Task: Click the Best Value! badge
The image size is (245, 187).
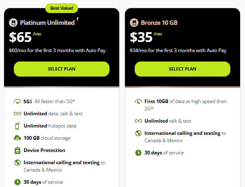Action: coord(61,8)
